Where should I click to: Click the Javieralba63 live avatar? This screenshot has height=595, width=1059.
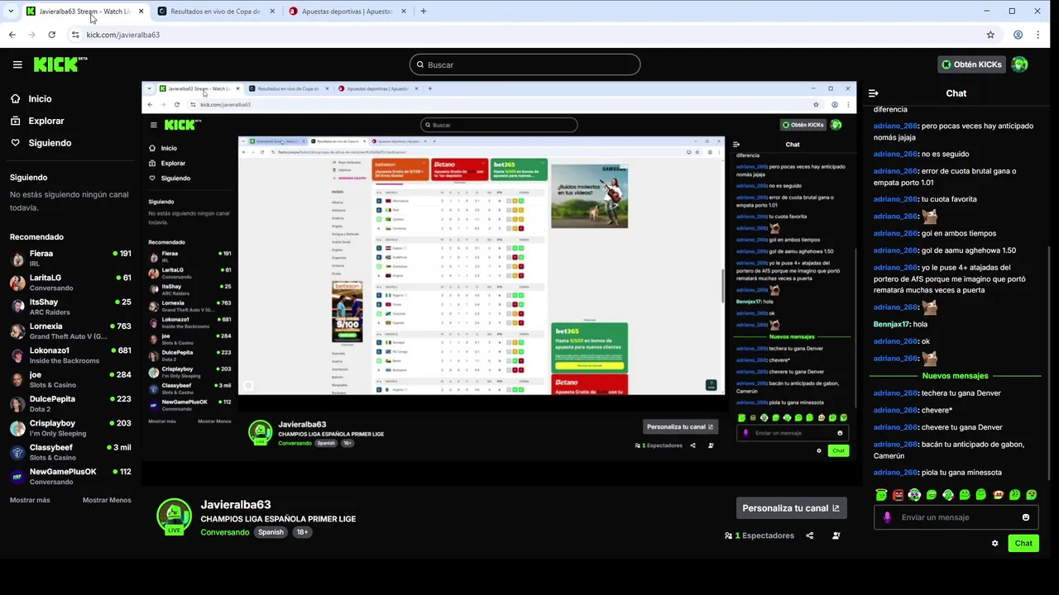[174, 516]
